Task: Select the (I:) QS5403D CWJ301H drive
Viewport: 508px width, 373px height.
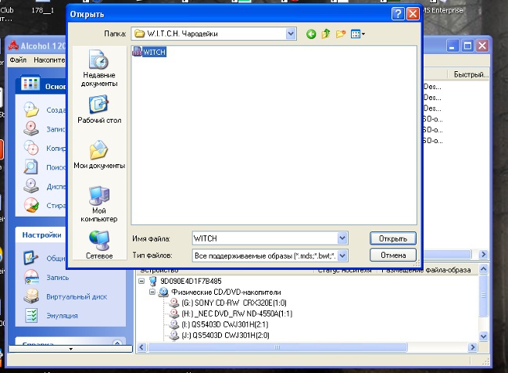Action: point(225,325)
